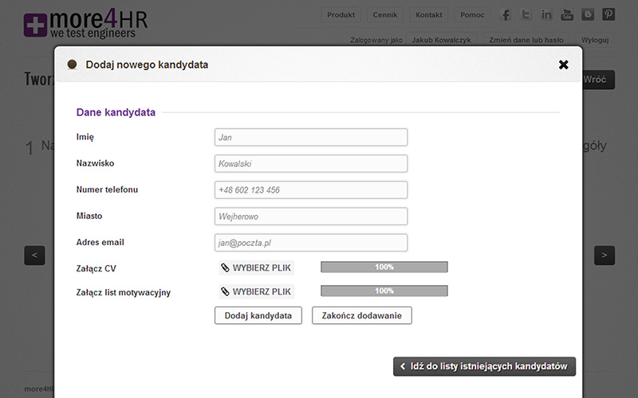The height and width of the screenshot is (398, 638).
Task: Go to list of existing candidates
Action: pyautogui.click(x=484, y=366)
